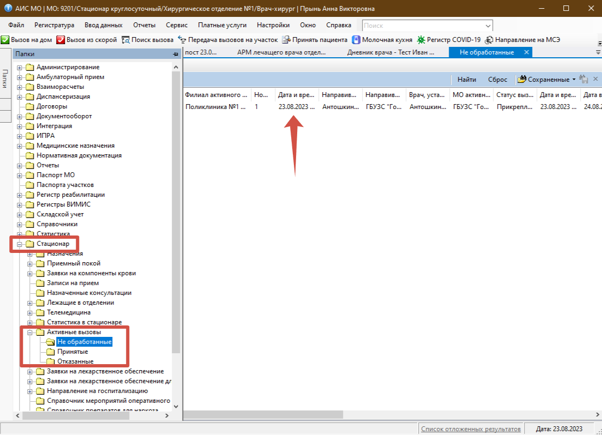Open the Файл menu
Image resolution: width=602 pixels, height=435 pixels.
[x=16, y=25]
